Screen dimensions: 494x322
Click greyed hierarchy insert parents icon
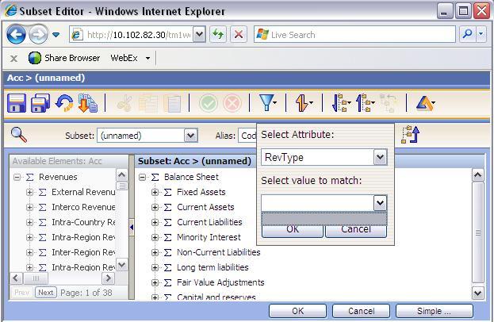(387, 103)
